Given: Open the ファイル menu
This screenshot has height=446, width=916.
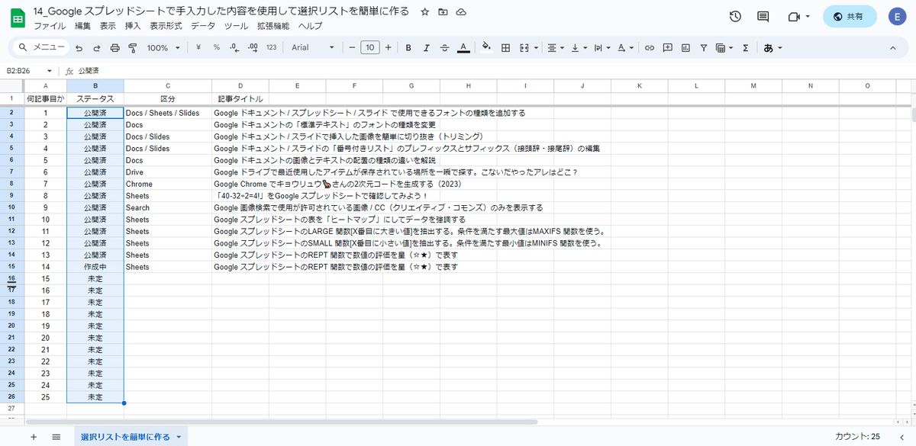Looking at the screenshot, I should tap(50, 26).
